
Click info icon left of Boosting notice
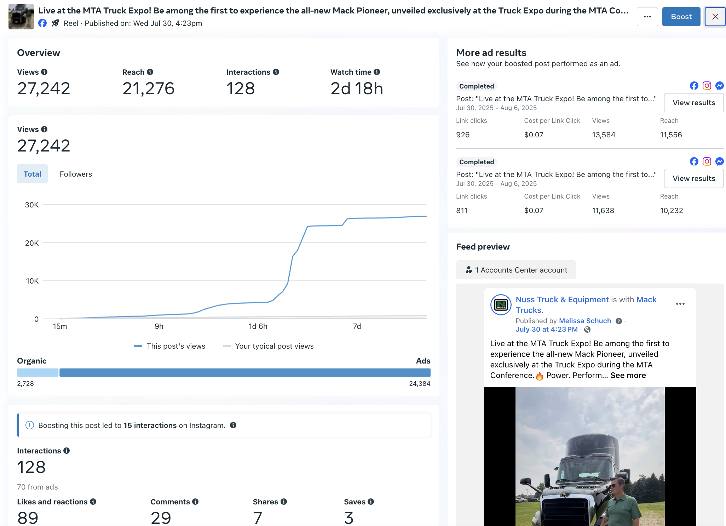30,425
